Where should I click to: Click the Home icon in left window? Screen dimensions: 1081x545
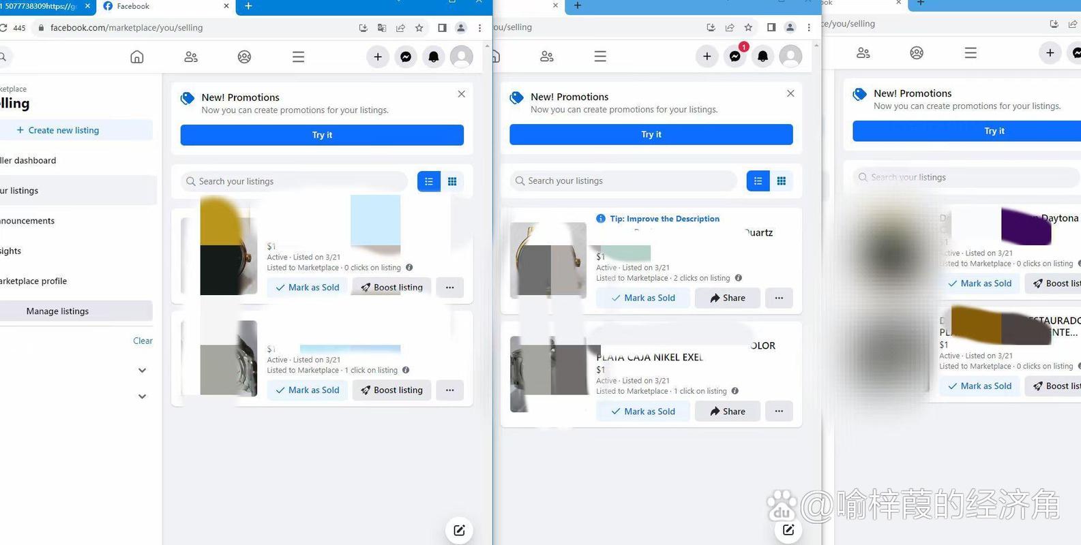coord(137,57)
